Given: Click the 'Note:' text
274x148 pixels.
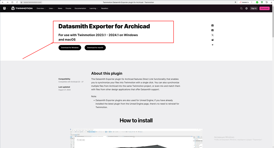Looking at the screenshot, I should coord(94,96).
